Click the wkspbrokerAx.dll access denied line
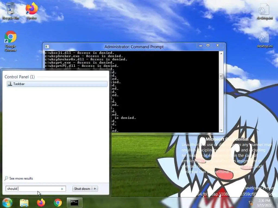The width and height of the screenshot is (278, 208). click(86, 59)
